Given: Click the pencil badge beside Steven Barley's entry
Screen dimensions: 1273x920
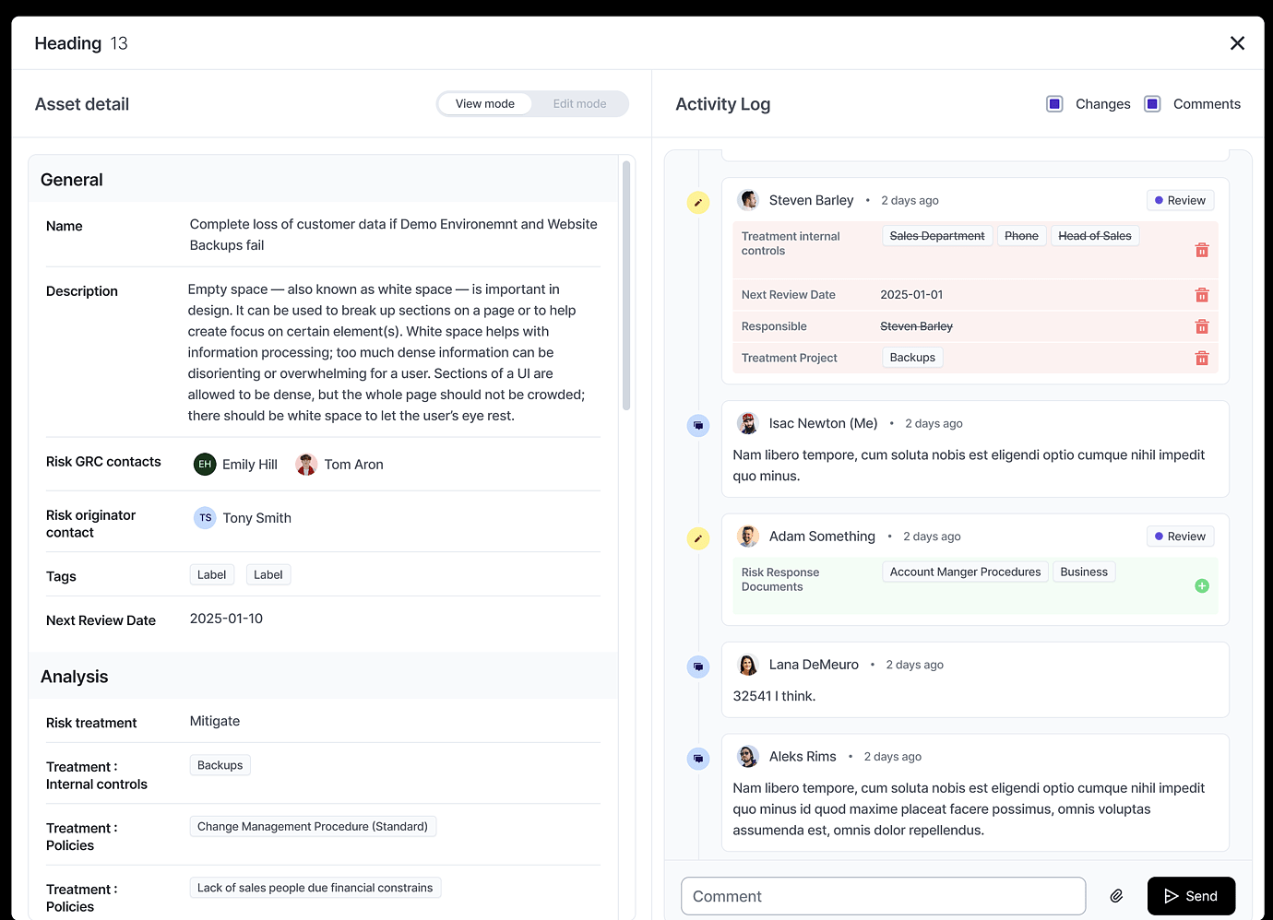Looking at the screenshot, I should (x=698, y=202).
